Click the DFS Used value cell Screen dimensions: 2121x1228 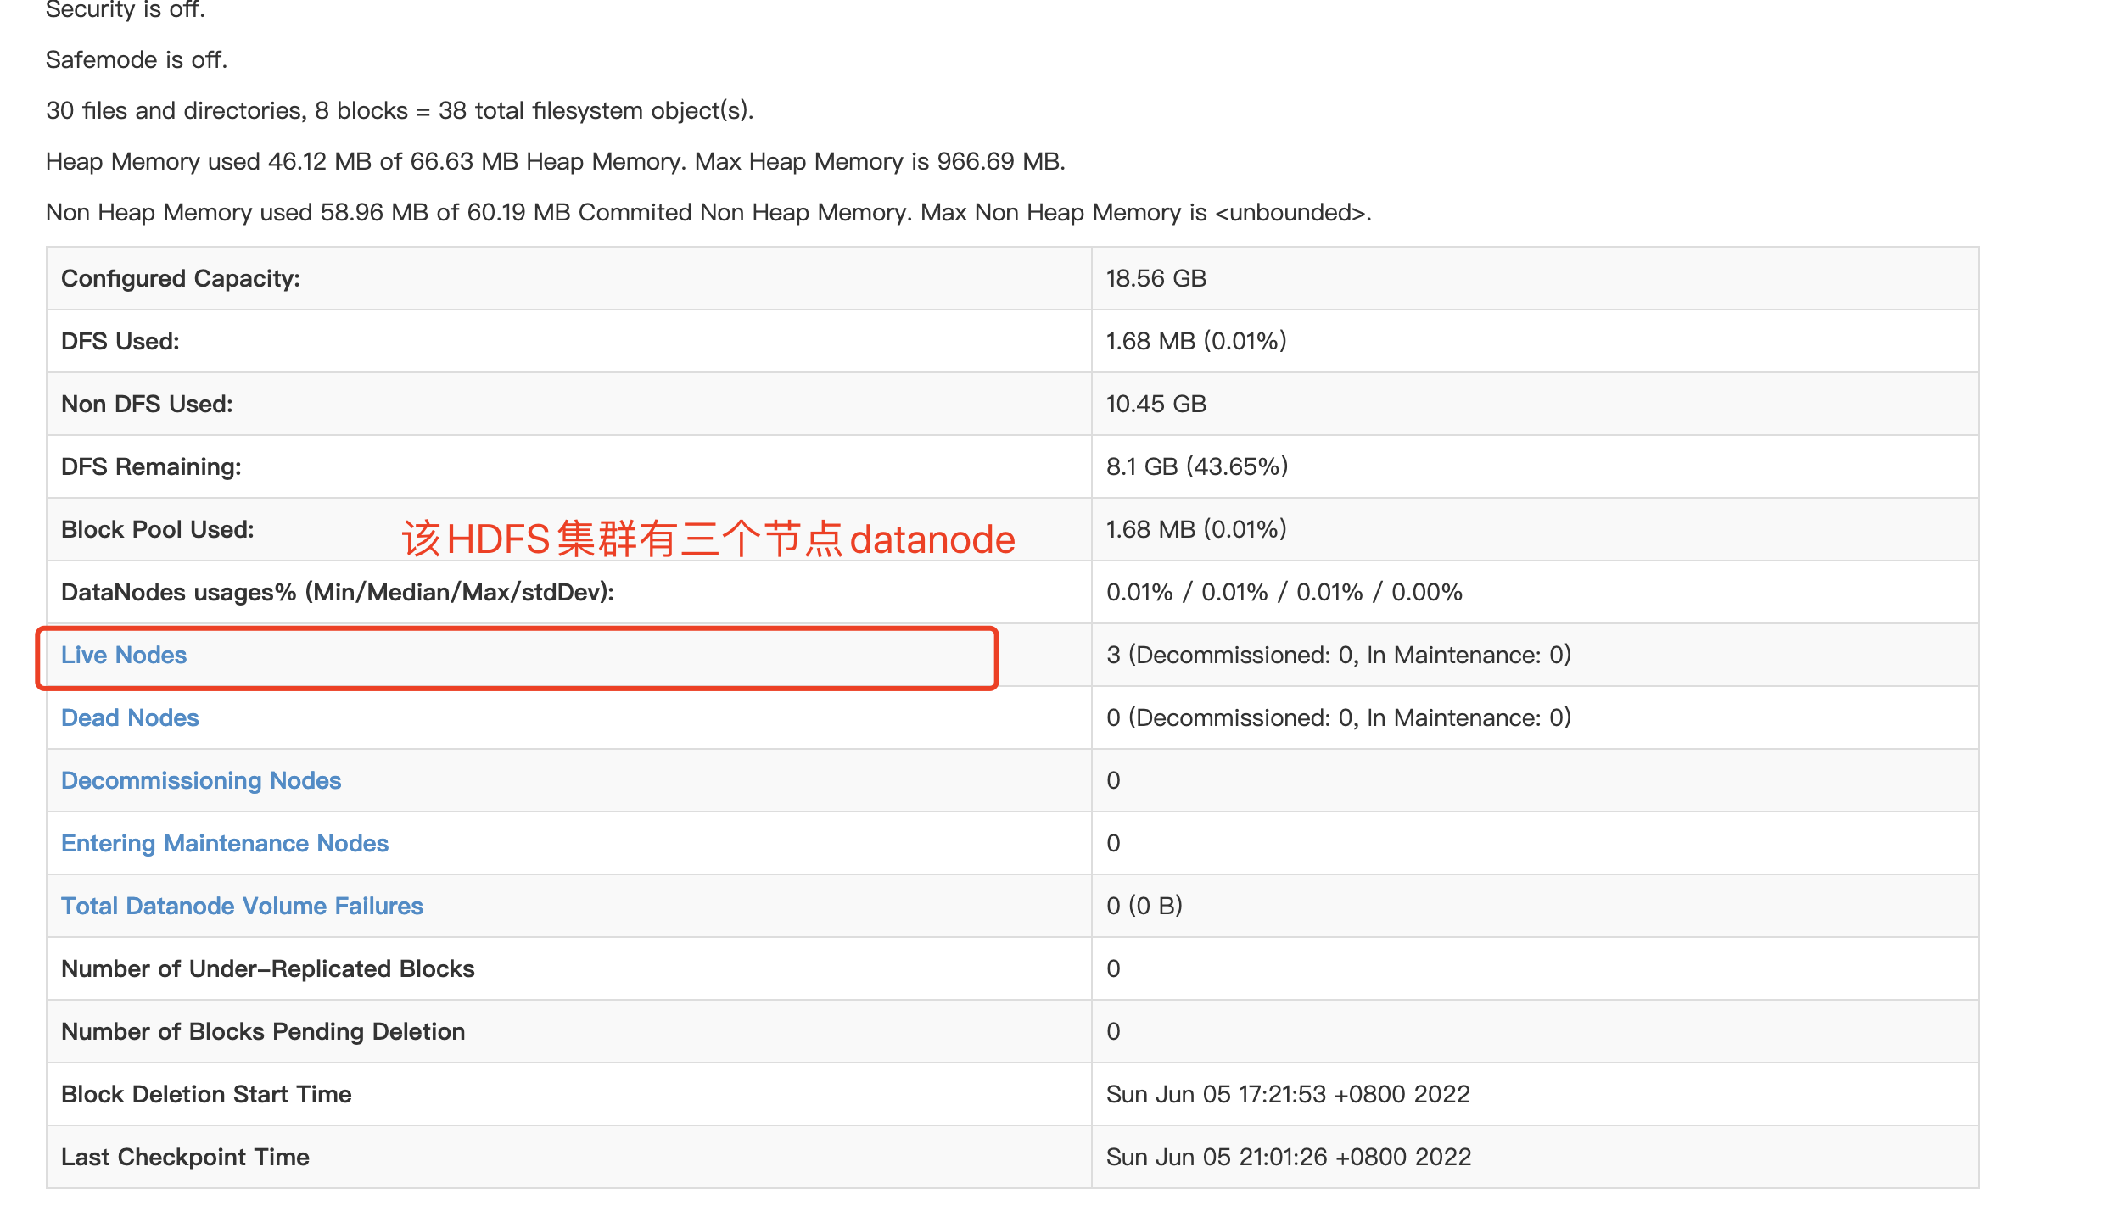tap(1196, 341)
